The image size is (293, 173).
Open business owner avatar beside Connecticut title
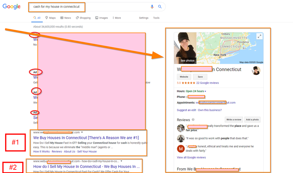pyautogui.click(x=256, y=70)
